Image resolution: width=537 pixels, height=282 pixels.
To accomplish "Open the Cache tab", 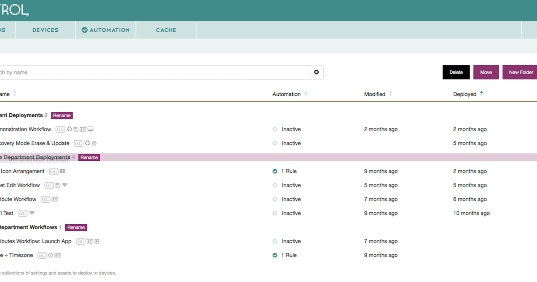I will [x=166, y=30].
